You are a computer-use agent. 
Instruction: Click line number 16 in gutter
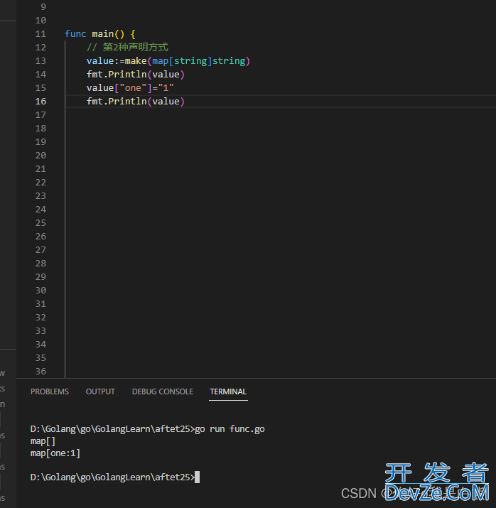[x=41, y=102]
